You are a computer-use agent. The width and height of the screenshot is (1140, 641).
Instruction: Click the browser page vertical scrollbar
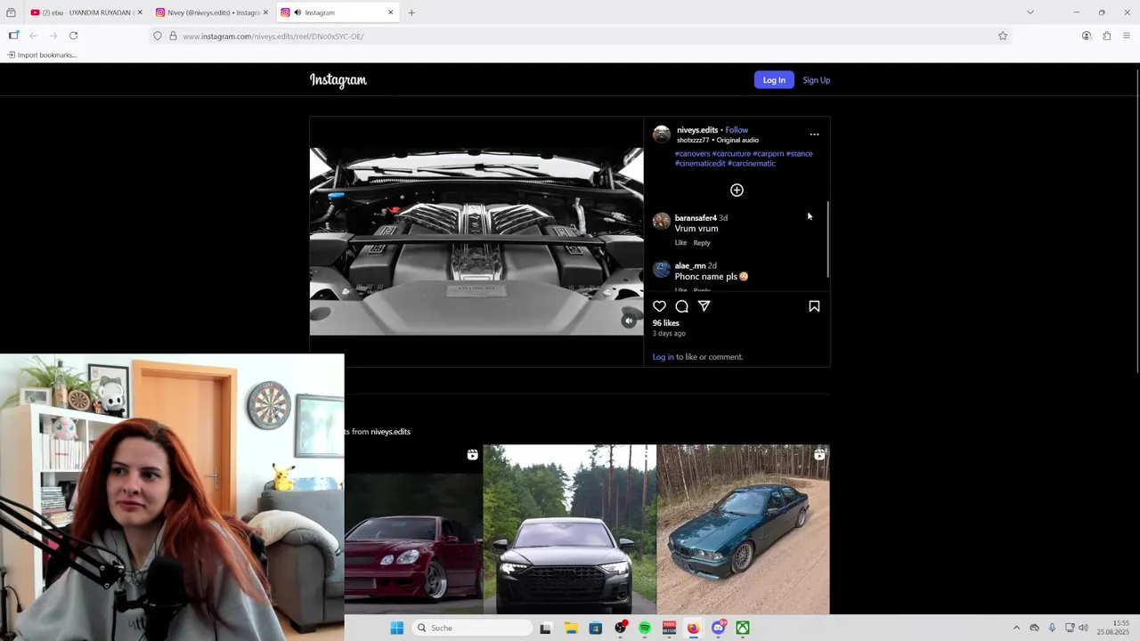(x=1137, y=221)
